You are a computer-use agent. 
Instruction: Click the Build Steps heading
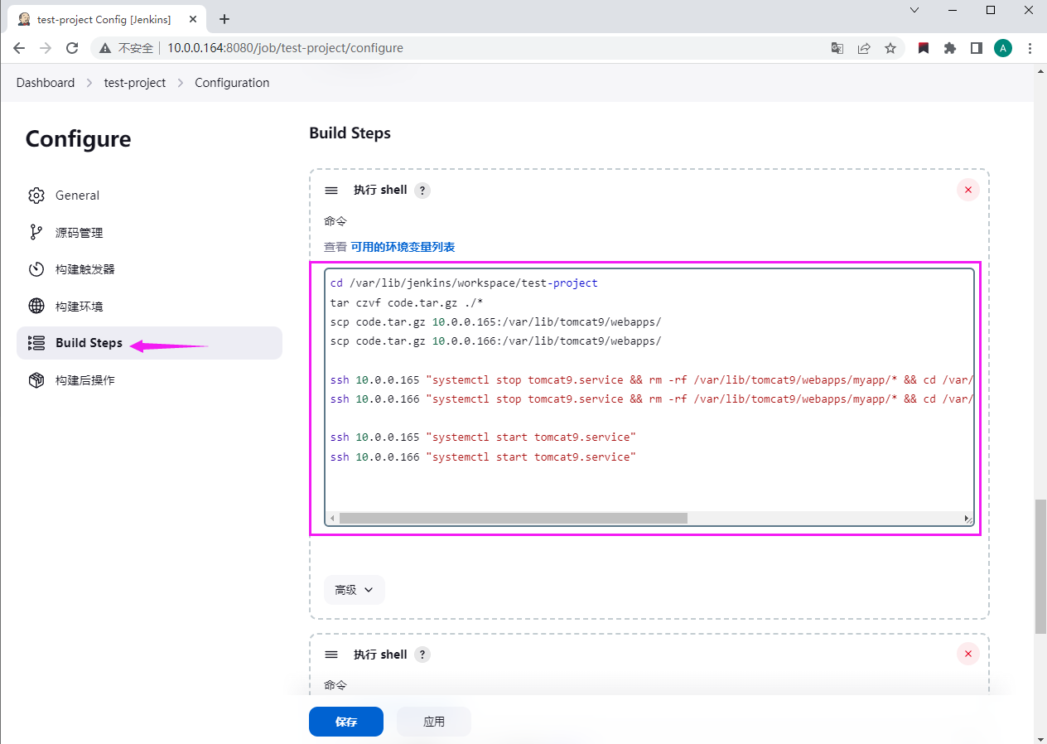(x=350, y=133)
